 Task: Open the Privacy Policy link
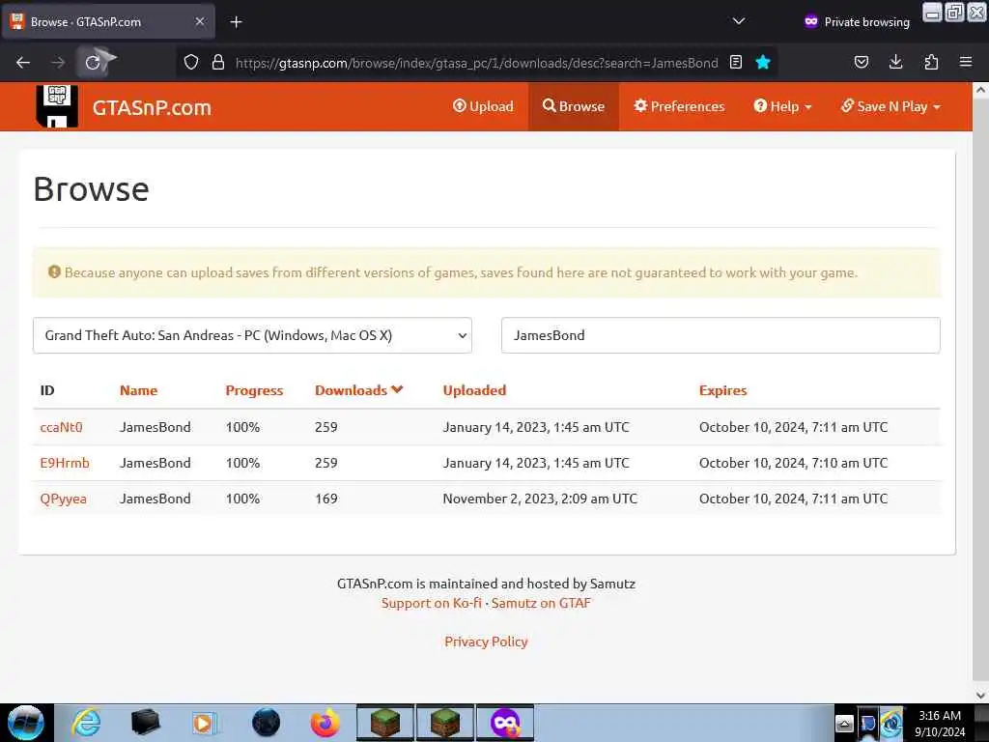(487, 642)
